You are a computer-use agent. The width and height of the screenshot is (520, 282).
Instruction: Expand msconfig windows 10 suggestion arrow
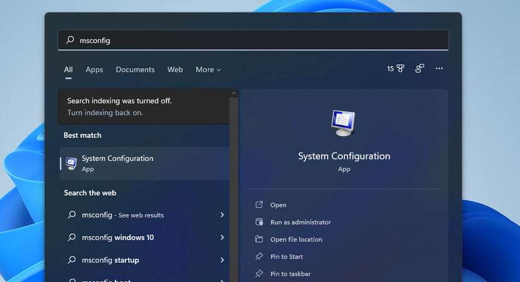coord(222,237)
